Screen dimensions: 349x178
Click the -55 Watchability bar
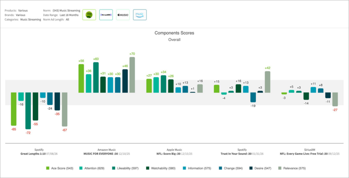coord(35,106)
